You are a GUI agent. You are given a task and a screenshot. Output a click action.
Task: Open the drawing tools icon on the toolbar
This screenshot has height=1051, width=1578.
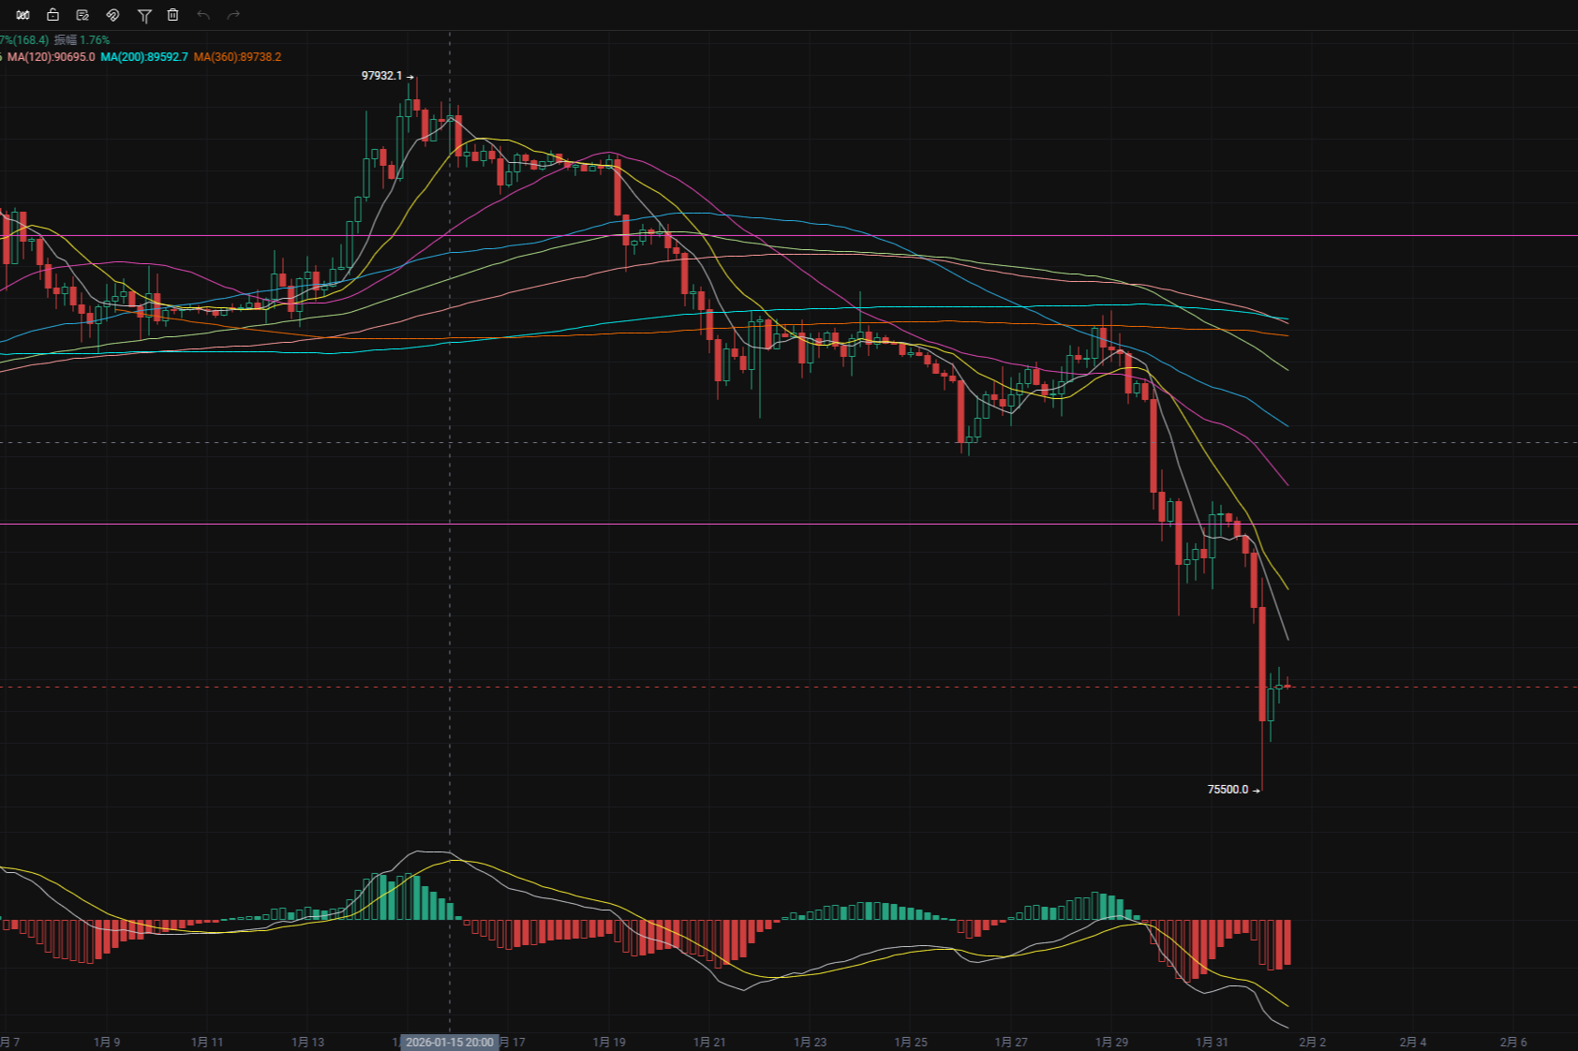[22, 15]
